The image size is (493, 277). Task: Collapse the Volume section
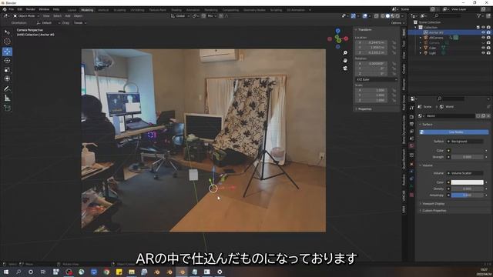tap(427, 165)
